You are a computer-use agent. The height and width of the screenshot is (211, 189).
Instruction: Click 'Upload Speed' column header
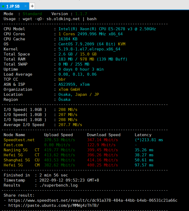58,135
